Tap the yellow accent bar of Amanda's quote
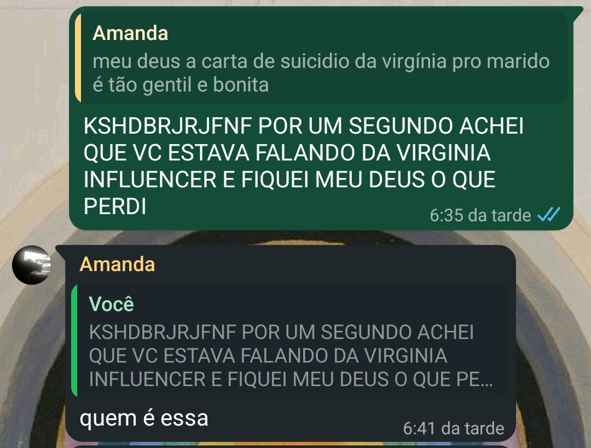The height and width of the screenshot is (448, 591). 78,58
